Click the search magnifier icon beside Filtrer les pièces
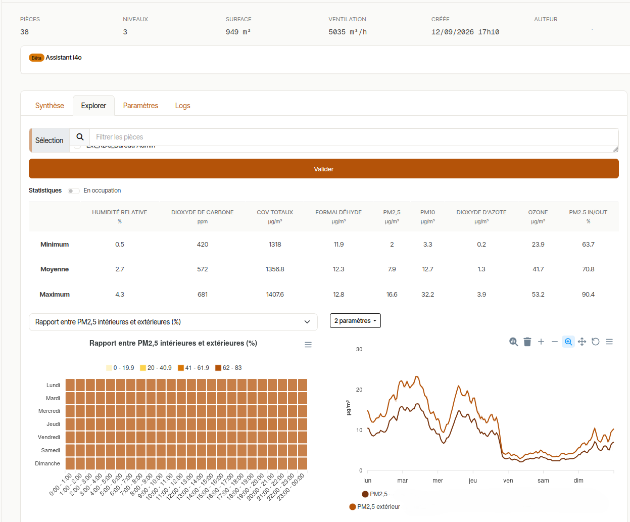 [80, 137]
